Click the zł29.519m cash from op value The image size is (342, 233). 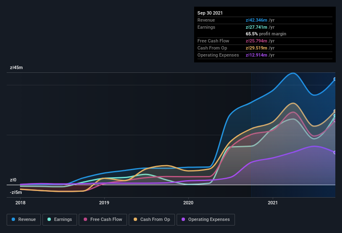coord(257,48)
